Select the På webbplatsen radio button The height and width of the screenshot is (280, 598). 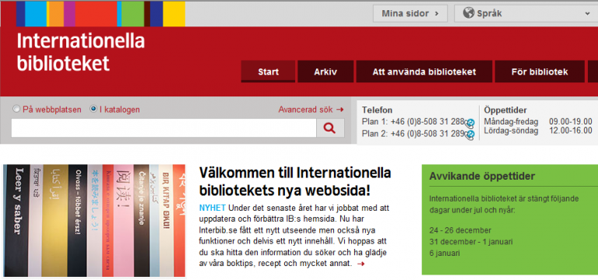(x=16, y=110)
